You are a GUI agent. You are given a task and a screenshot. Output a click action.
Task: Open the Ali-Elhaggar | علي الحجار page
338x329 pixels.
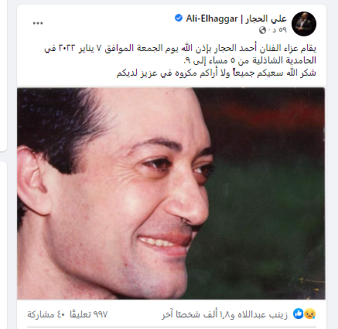tap(236, 19)
